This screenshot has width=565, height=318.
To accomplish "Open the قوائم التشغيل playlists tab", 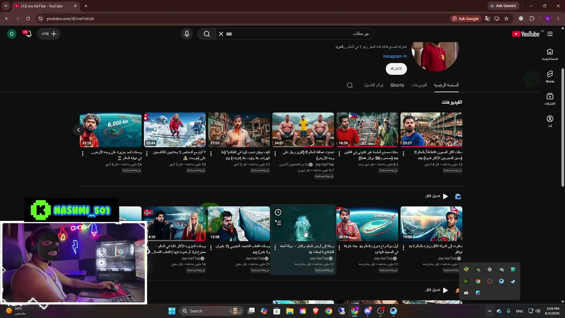I will pyautogui.click(x=373, y=85).
